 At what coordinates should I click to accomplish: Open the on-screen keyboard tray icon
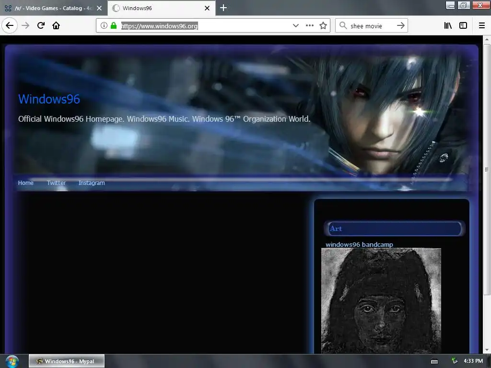point(434,361)
